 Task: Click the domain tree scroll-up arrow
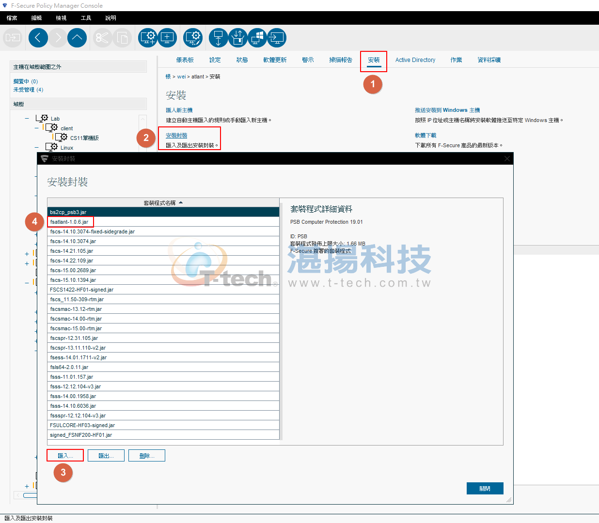[142, 119]
